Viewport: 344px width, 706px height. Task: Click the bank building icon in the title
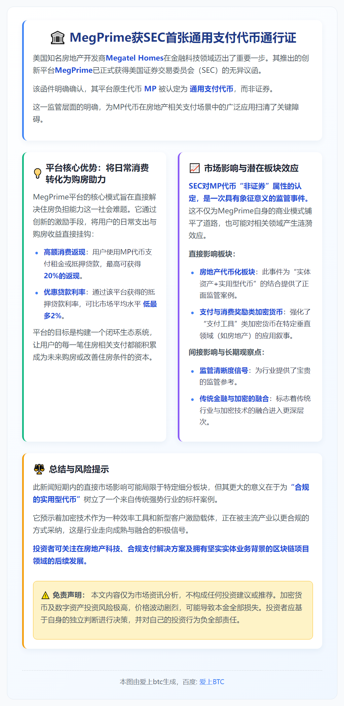pos(57,38)
